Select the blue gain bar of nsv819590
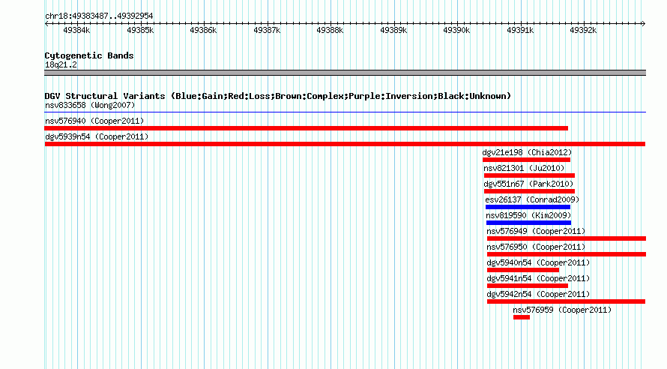The height and width of the screenshot is (369, 667). (529, 223)
